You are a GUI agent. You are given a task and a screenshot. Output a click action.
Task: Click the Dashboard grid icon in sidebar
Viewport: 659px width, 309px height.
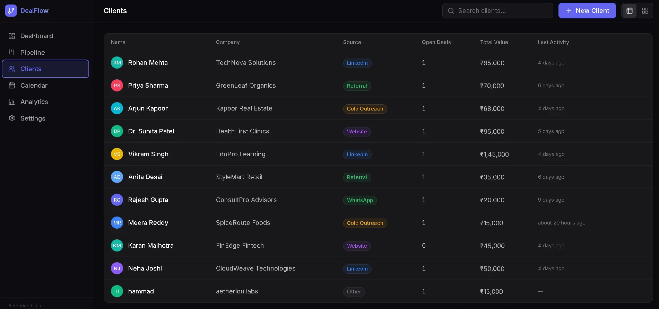(12, 36)
